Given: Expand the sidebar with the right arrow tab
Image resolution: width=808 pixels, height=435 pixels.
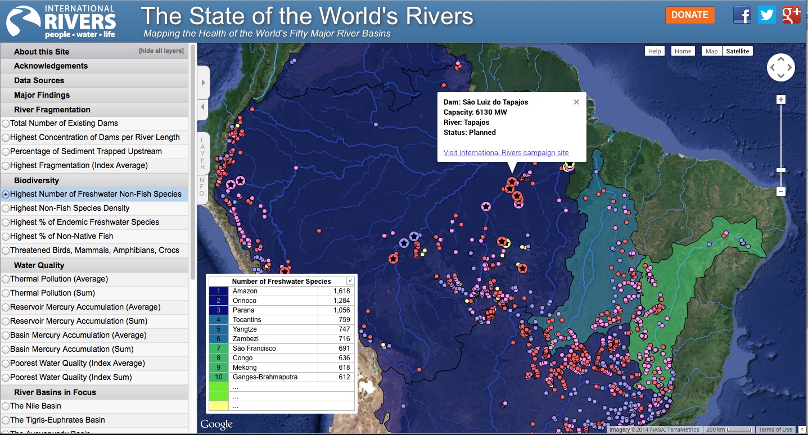Looking at the screenshot, I should [x=203, y=82].
